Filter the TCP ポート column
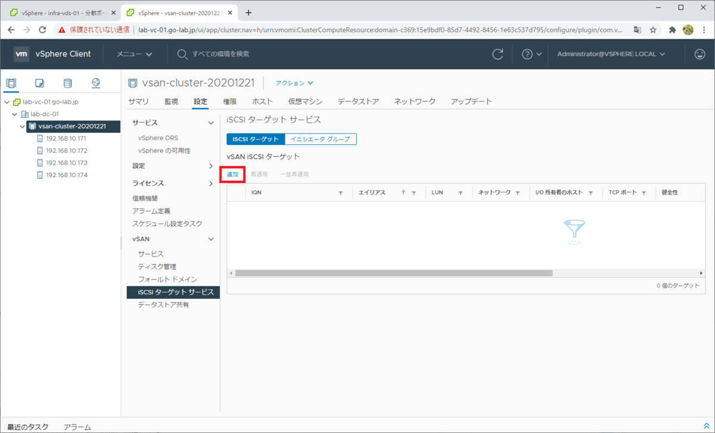715x433 pixels. pos(644,193)
